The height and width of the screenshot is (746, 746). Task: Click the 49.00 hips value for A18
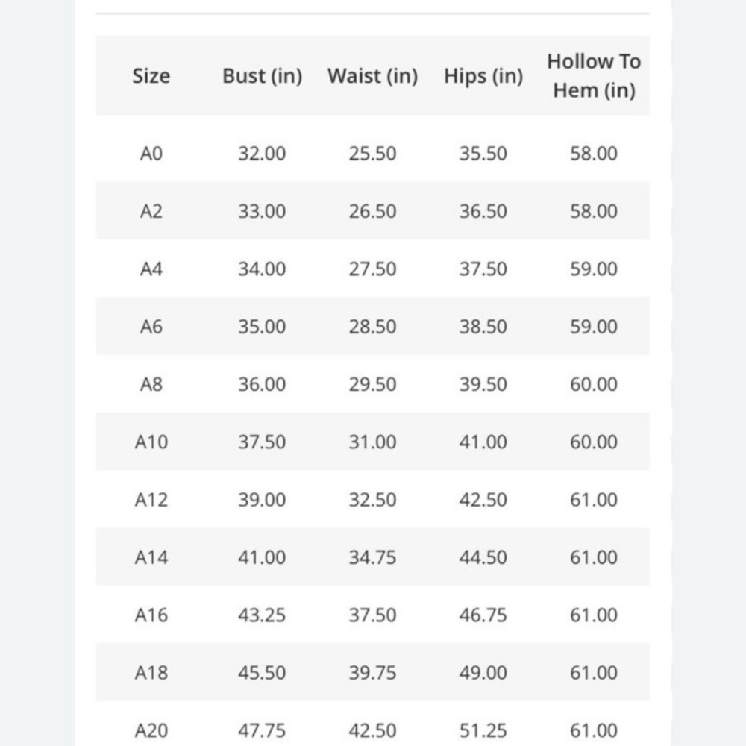483,673
